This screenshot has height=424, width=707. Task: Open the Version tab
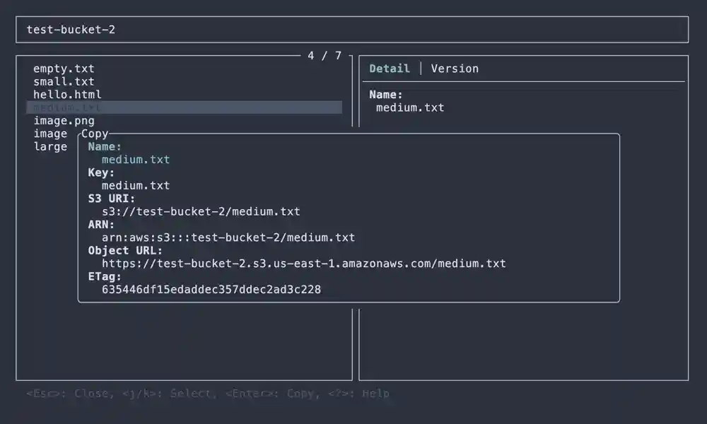coord(455,69)
